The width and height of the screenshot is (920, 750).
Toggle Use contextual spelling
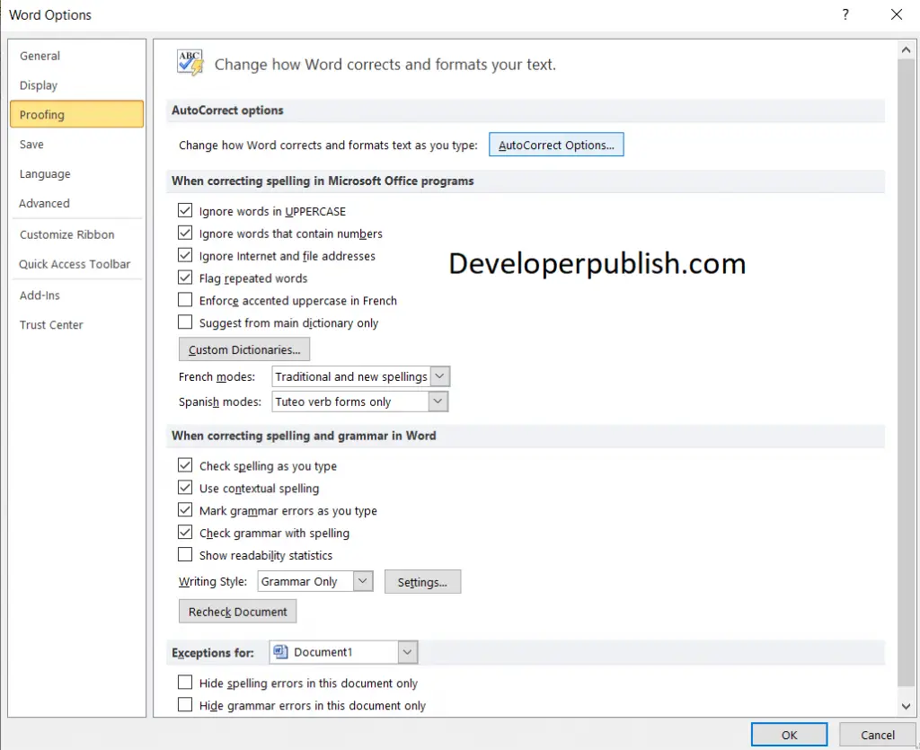click(185, 488)
